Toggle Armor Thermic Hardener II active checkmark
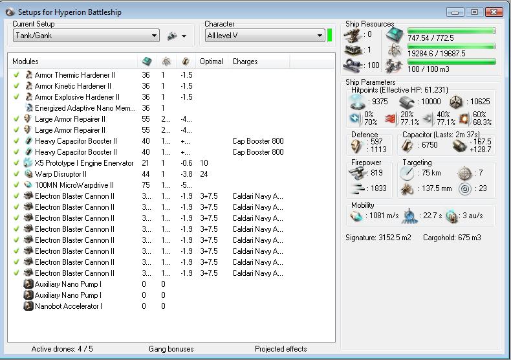511x360 pixels. 16,75
